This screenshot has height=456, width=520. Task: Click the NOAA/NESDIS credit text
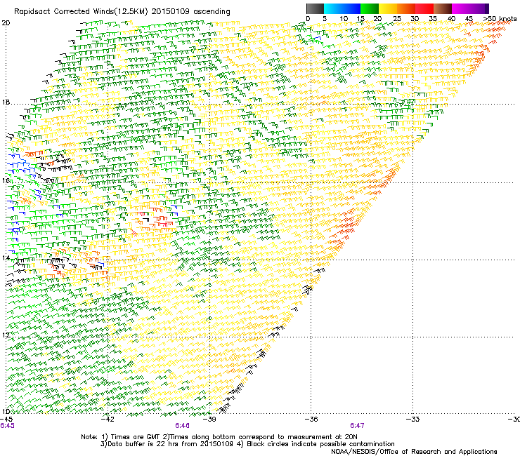414,452
